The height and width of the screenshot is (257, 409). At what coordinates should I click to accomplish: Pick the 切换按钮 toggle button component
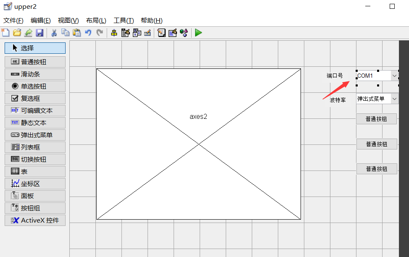(x=35, y=159)
